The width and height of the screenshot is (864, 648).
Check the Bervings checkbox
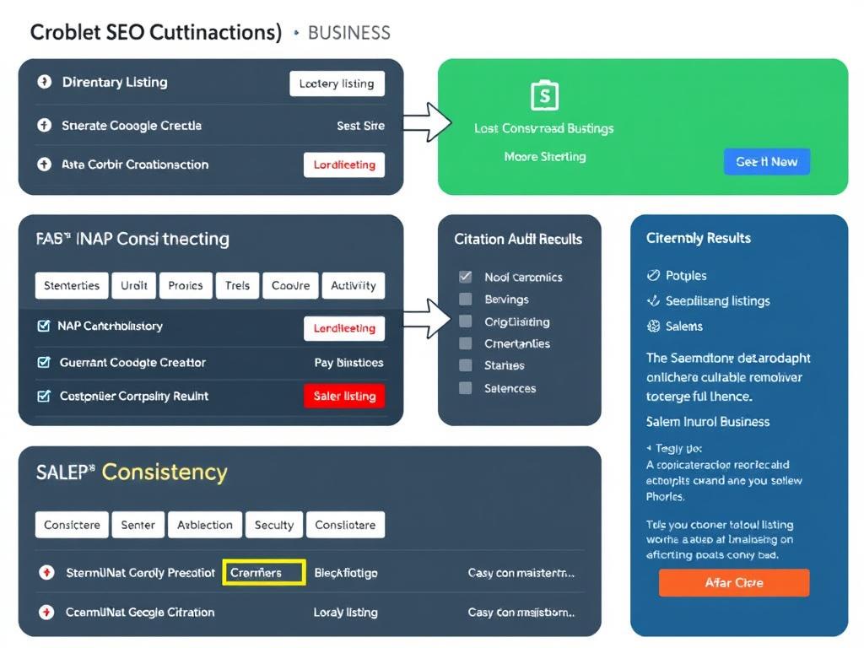pyautogui.click(x=466, y=299)
